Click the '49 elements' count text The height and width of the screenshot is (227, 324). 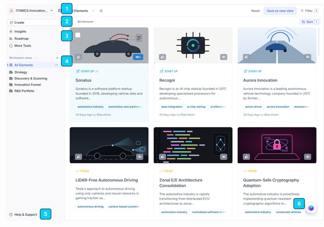(x=85, y=22)
